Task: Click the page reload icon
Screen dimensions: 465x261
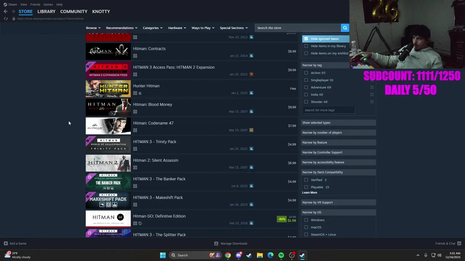Action: coord(5,18)
